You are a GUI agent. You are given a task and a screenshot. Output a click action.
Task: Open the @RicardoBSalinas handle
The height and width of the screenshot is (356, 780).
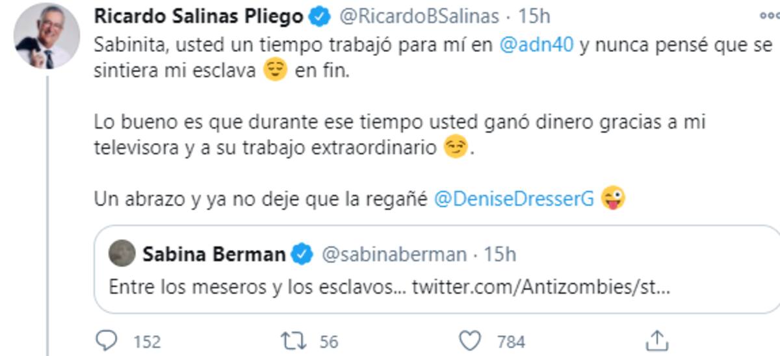pyautogui.click(x=420, y=18)
